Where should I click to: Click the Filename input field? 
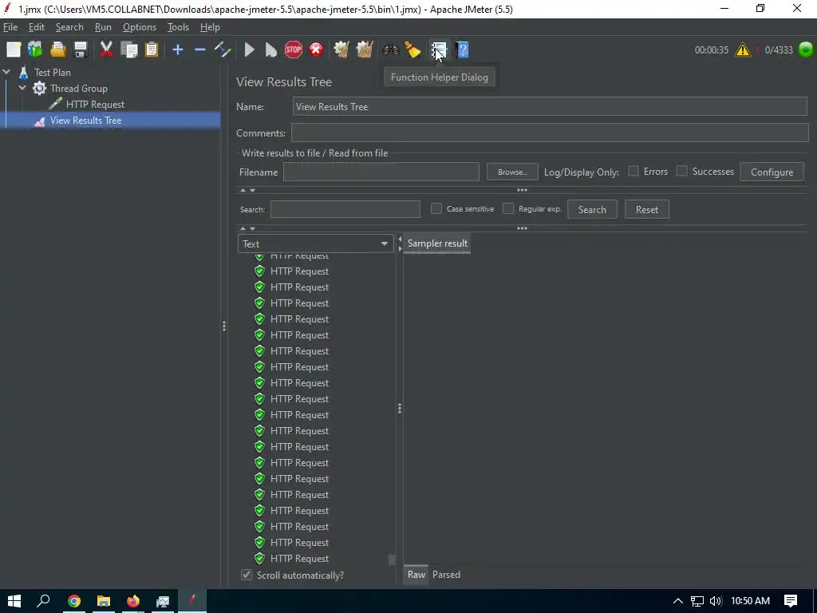(x=381, y=172)
